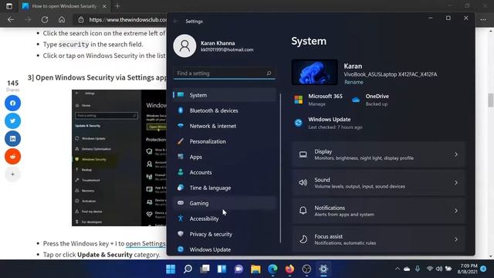Click the Settings gear in taskbar
The width and height of the screenshot is (494, 278).
coord(323,269)
